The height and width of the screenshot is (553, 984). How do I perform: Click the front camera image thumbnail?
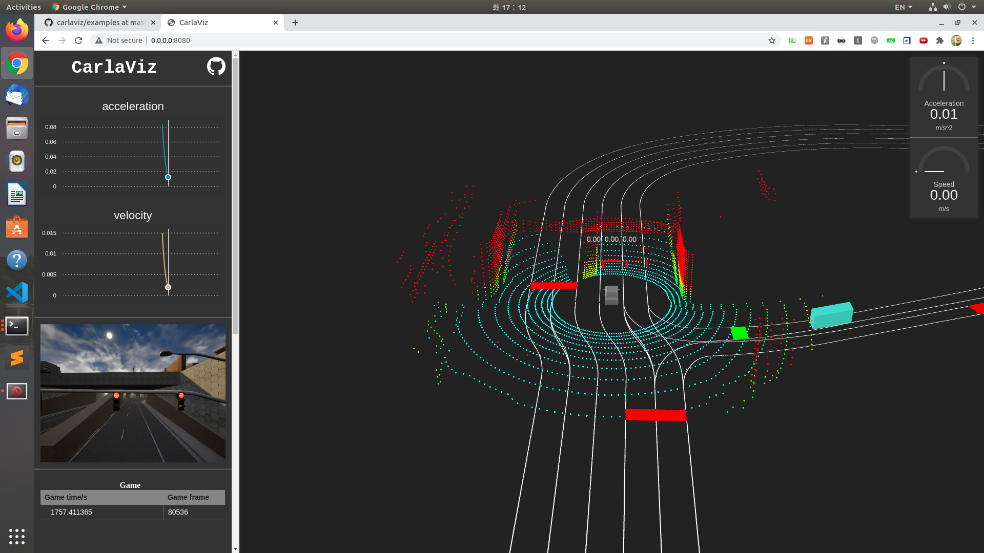[133, 393]
